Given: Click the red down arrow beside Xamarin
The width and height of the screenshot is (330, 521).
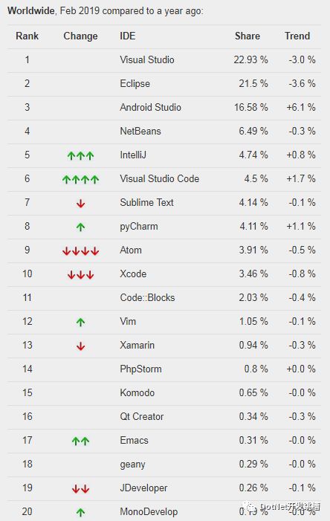Looking at the screenshot, I should tap(80, 346).
